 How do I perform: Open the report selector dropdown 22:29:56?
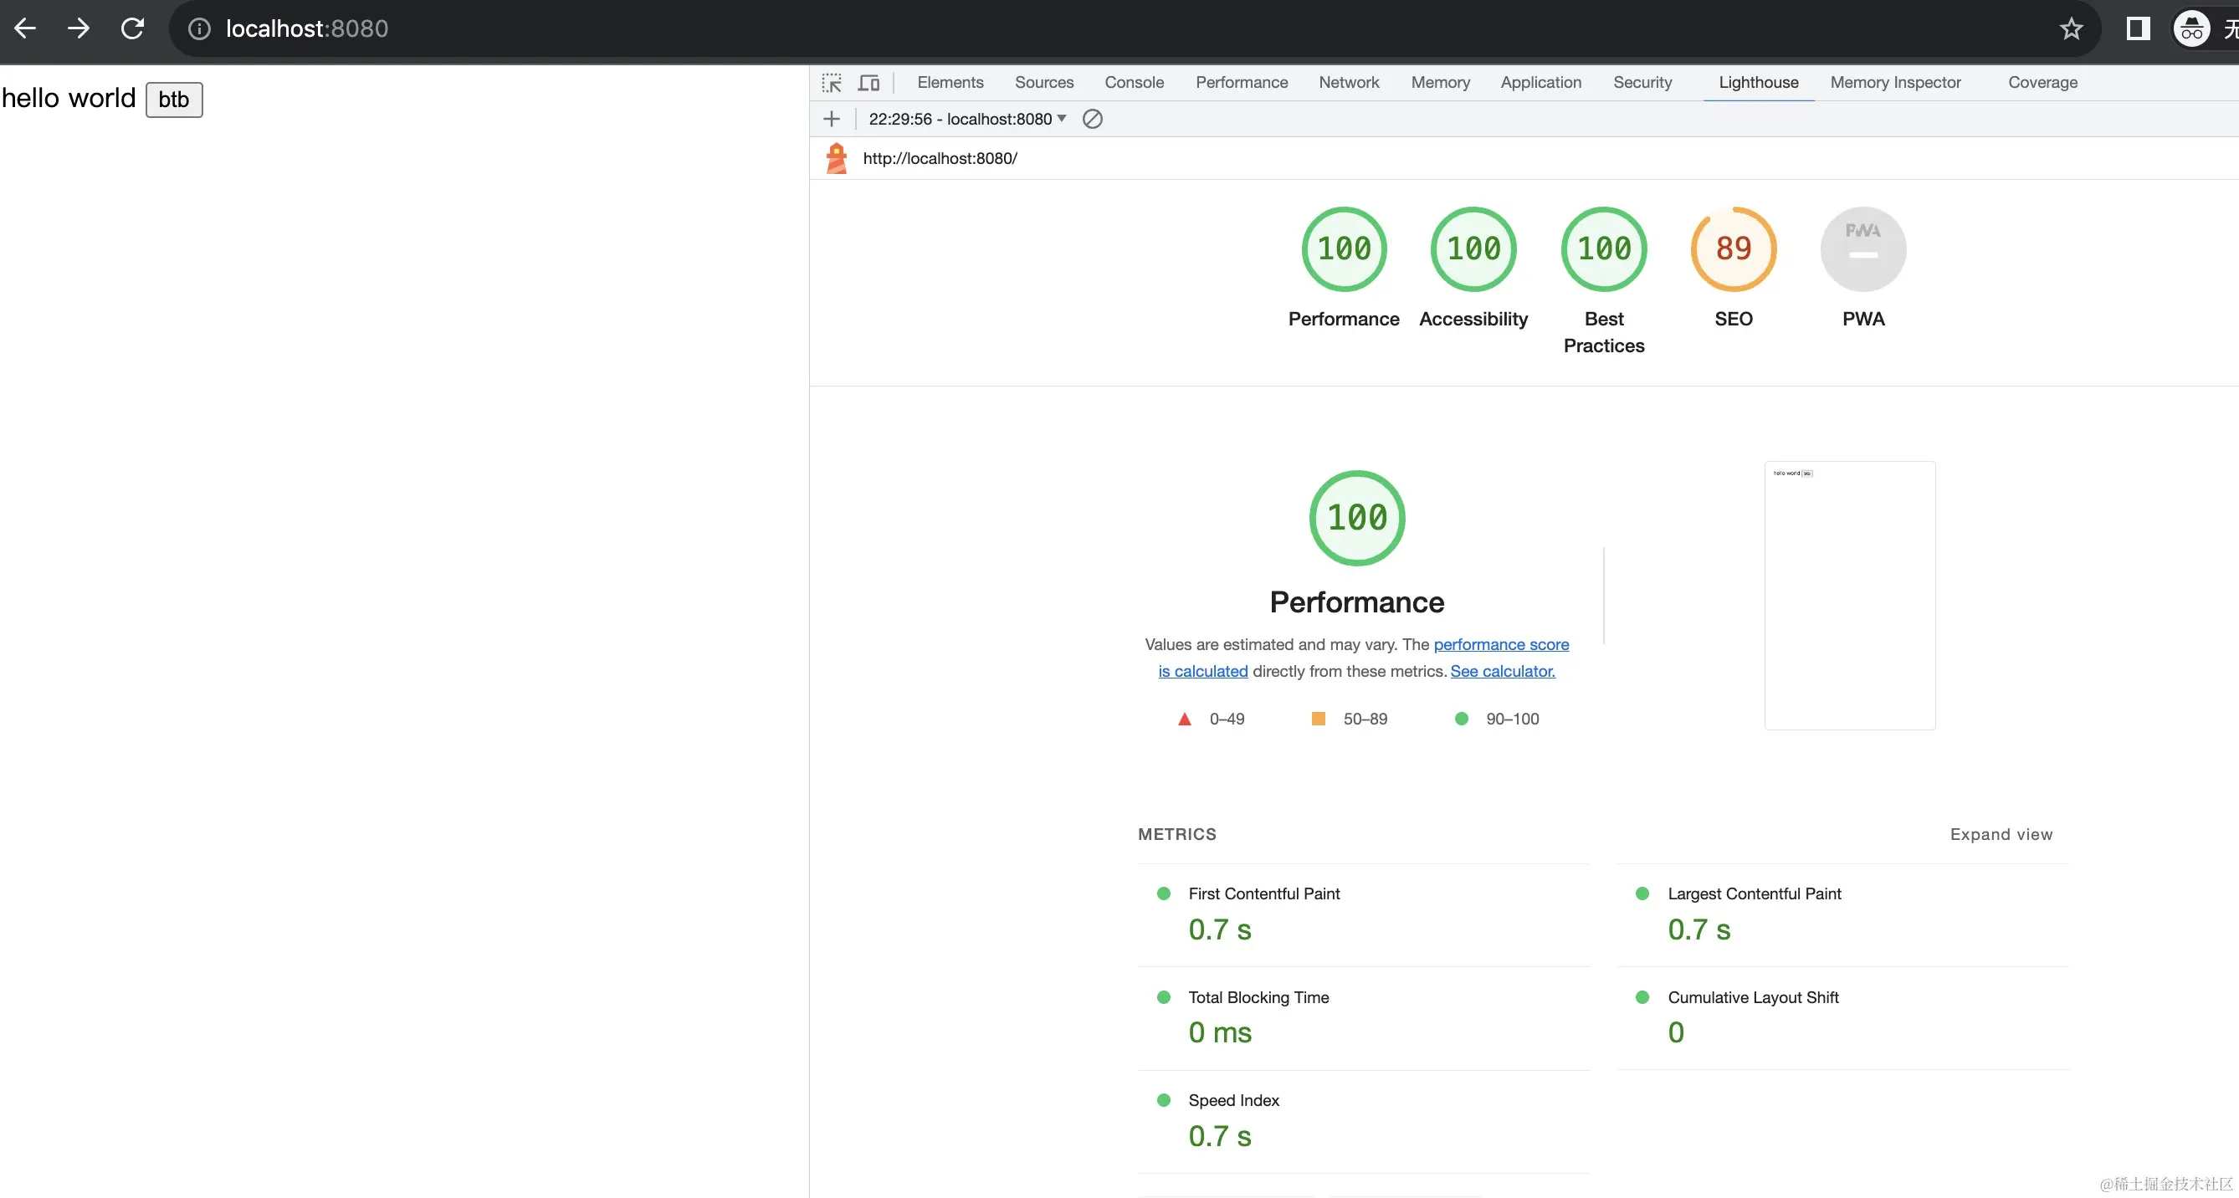point(967,119)
